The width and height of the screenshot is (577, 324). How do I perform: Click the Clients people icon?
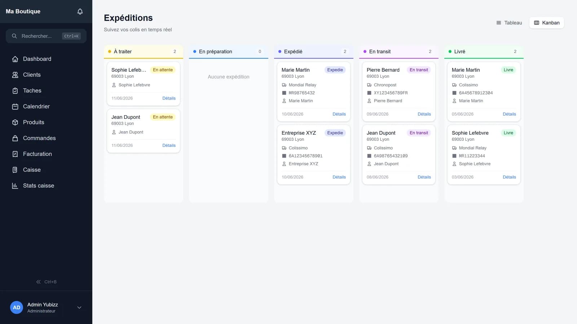tap(15, 75)
